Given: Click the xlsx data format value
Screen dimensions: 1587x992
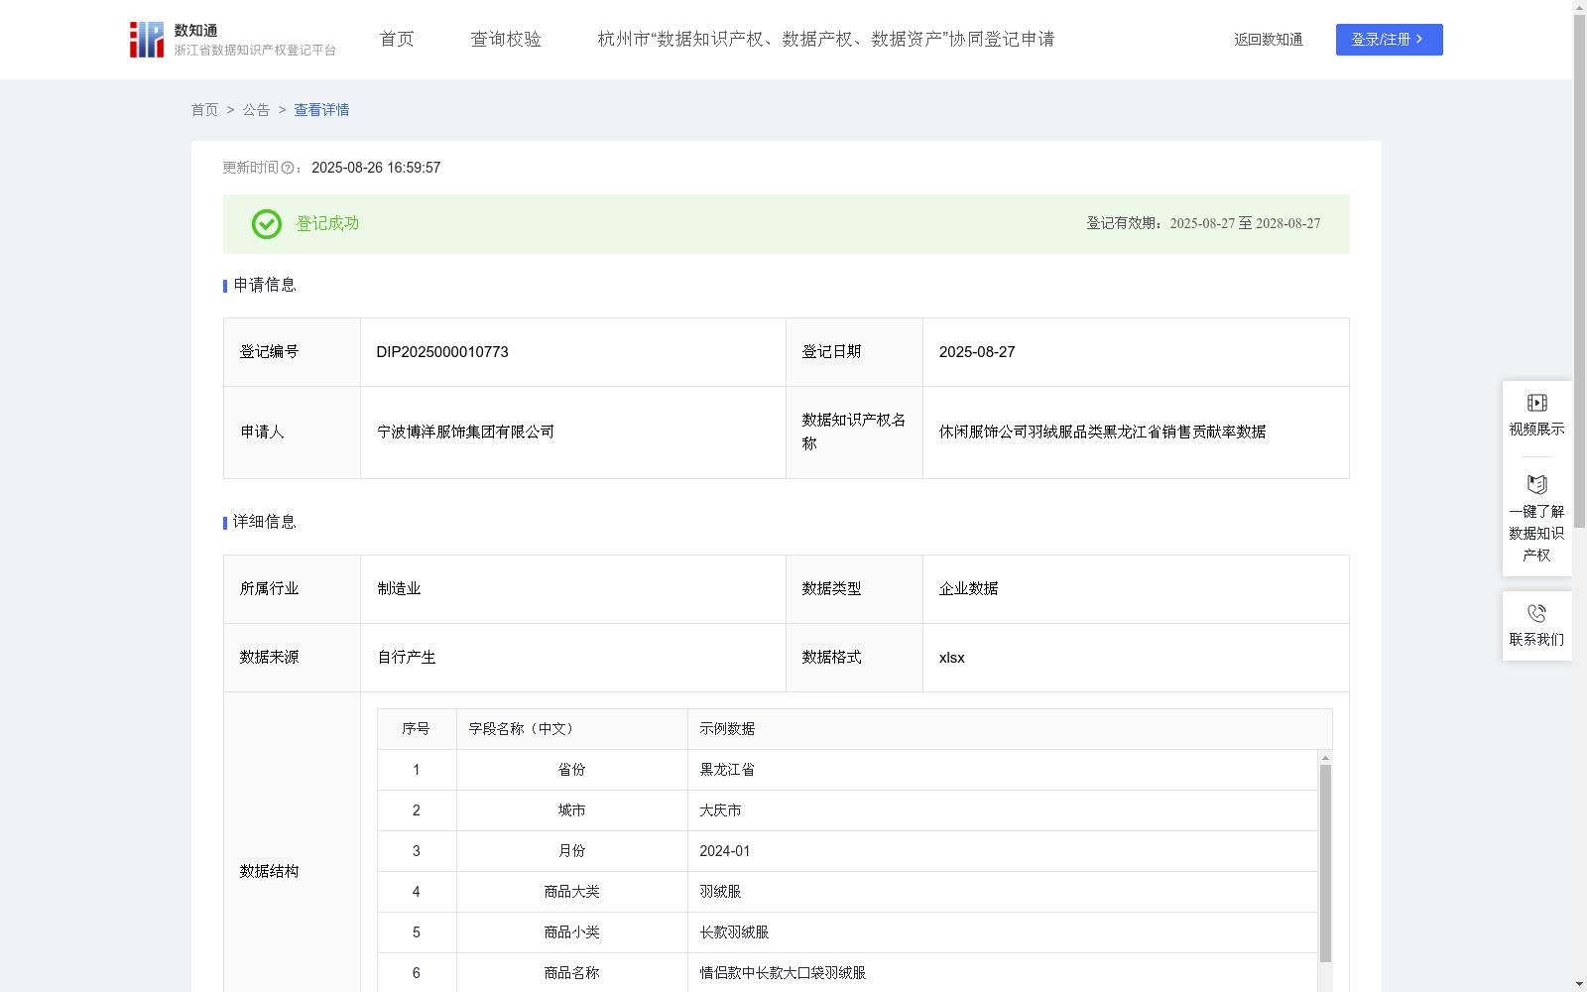Looking at the screenshot, I should point(951,658).
